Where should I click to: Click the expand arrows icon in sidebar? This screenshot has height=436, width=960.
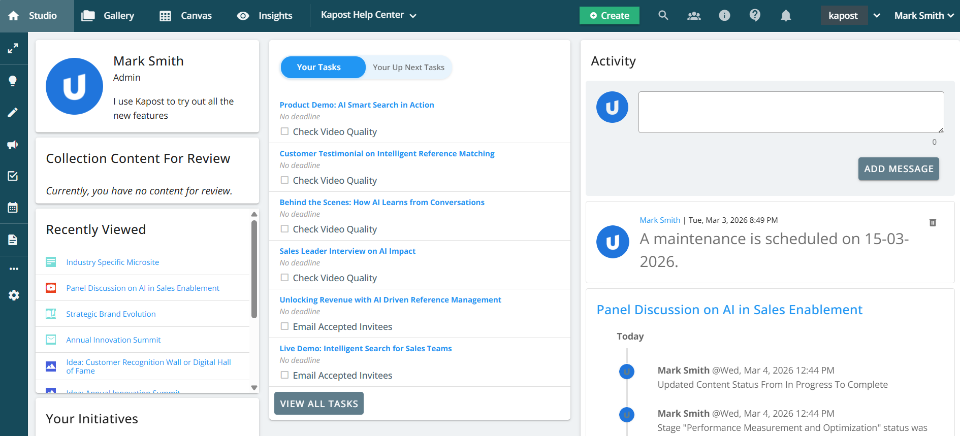pyautogui.click(x=13, y=49)
